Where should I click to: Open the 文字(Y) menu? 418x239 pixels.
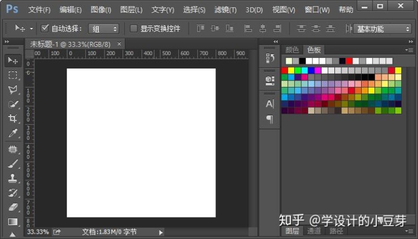point(163,10)
